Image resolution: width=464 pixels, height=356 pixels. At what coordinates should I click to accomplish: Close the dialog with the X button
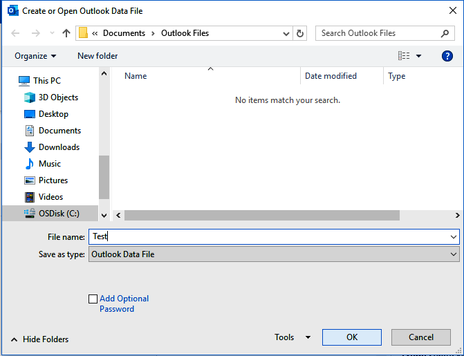point(452,10)
